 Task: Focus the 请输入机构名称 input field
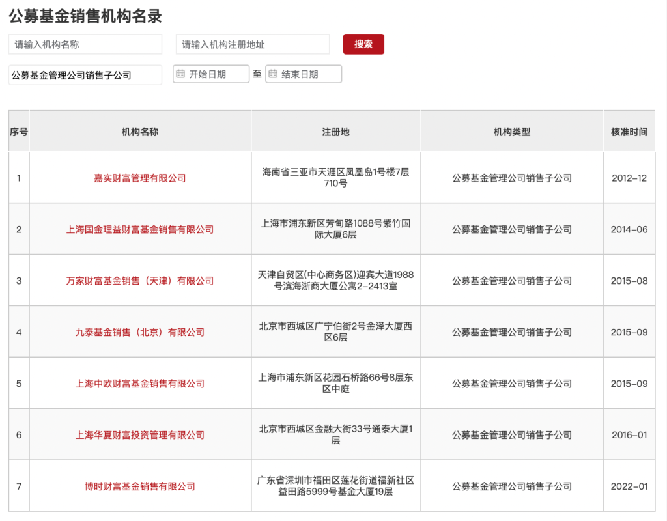(x=85, y=44)
